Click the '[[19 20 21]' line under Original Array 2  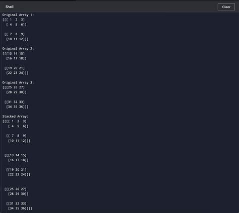[x=15, y=68]
